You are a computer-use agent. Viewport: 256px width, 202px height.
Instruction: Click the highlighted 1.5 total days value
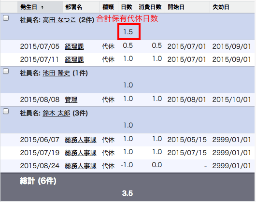click(x=128, y=32)
